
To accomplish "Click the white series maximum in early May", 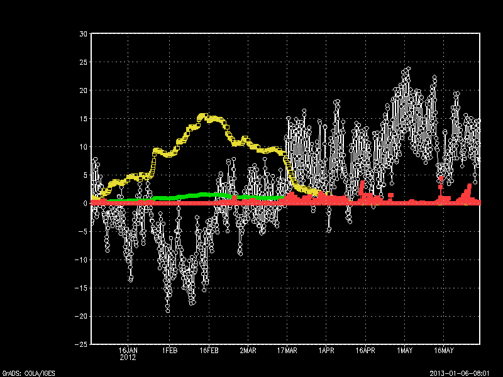I will [408, 68].
